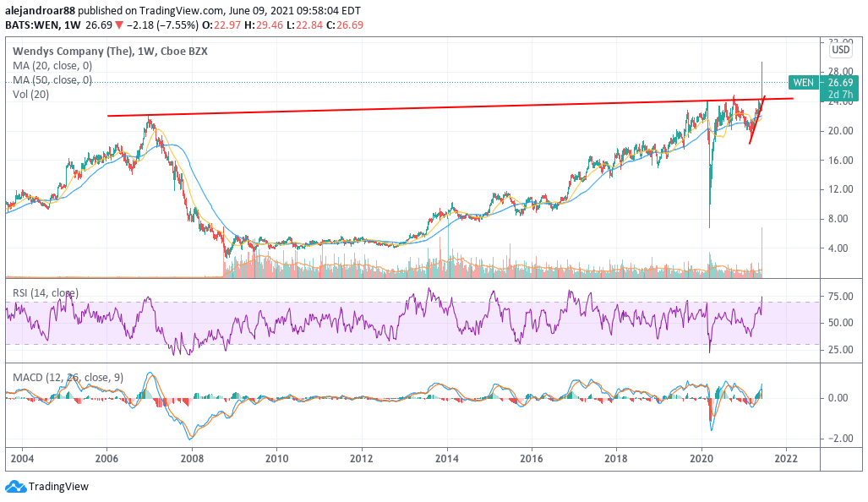
Task: Select the green WEN ticker tag
Action: 803,83
